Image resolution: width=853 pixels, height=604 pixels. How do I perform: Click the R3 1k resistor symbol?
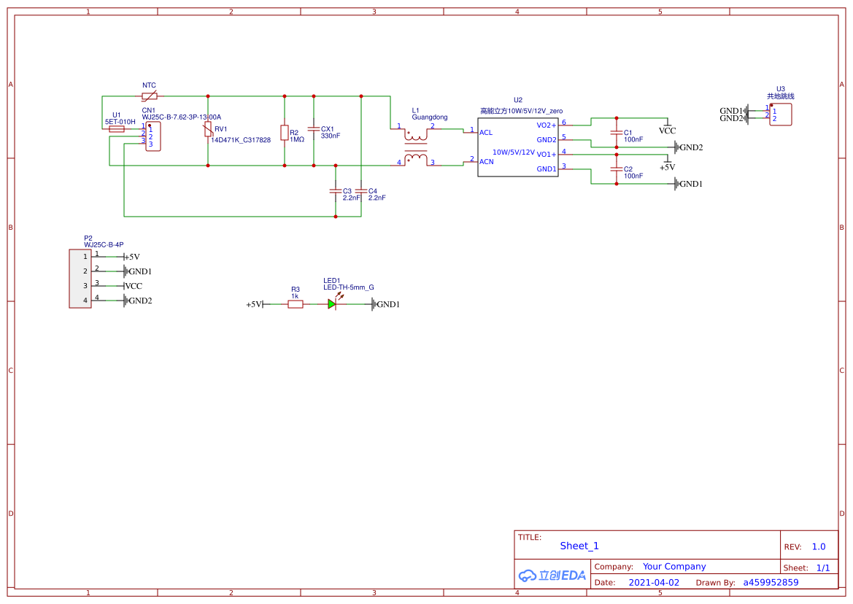[296, 304]
